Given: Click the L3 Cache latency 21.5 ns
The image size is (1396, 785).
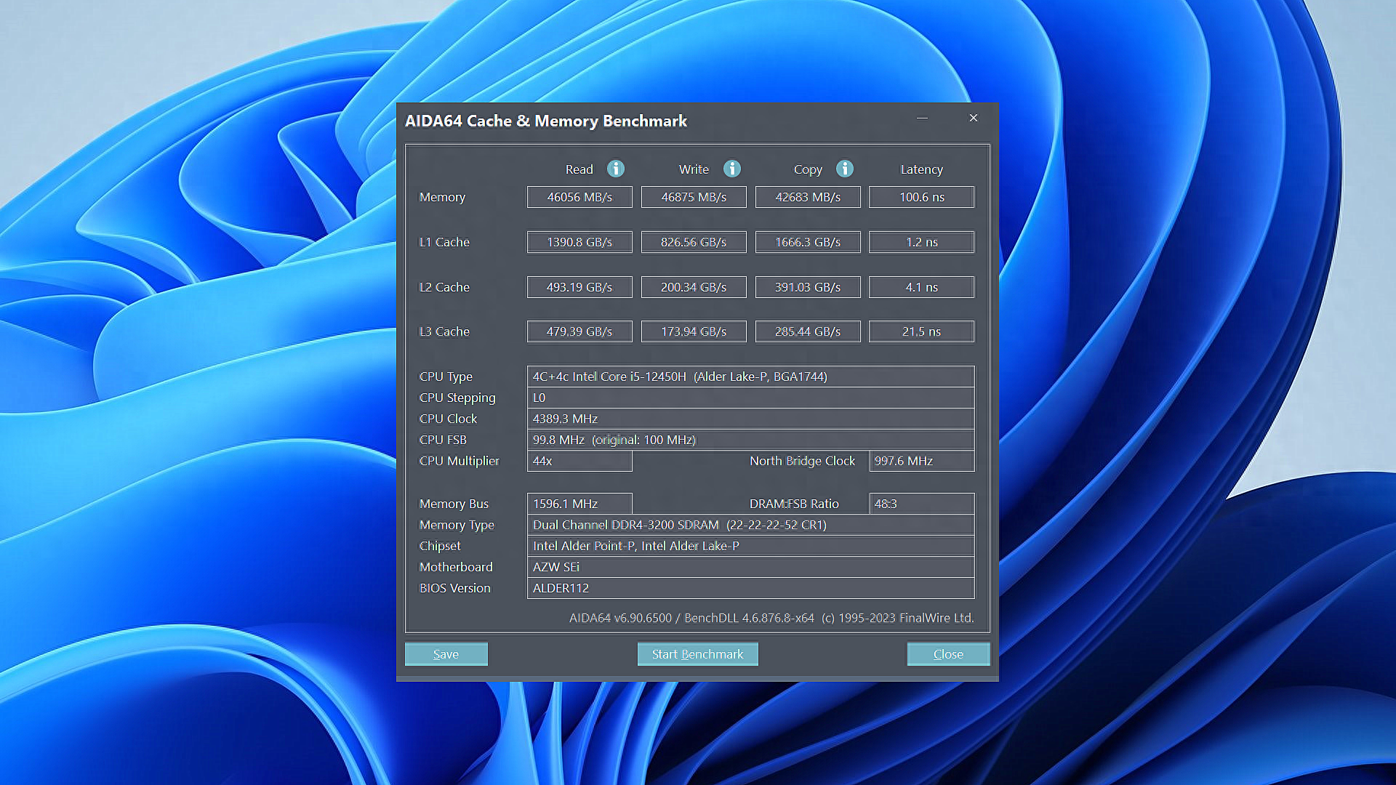Looking at the screenshot, I should pyautogui.click(x=922, y=331).
